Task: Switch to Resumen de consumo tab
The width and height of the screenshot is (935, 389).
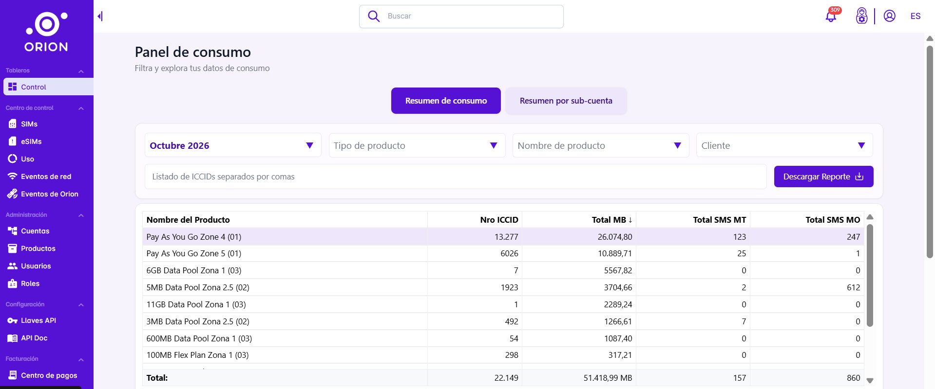Action: click(x=446, y=101)
